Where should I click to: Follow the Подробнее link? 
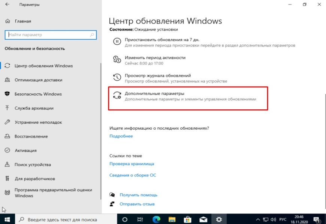[121, 136]
